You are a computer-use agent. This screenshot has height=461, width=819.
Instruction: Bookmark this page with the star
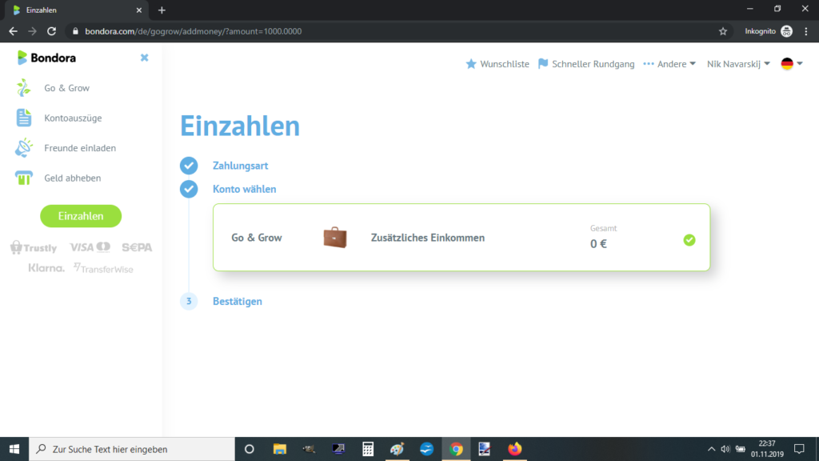point(723,31)
